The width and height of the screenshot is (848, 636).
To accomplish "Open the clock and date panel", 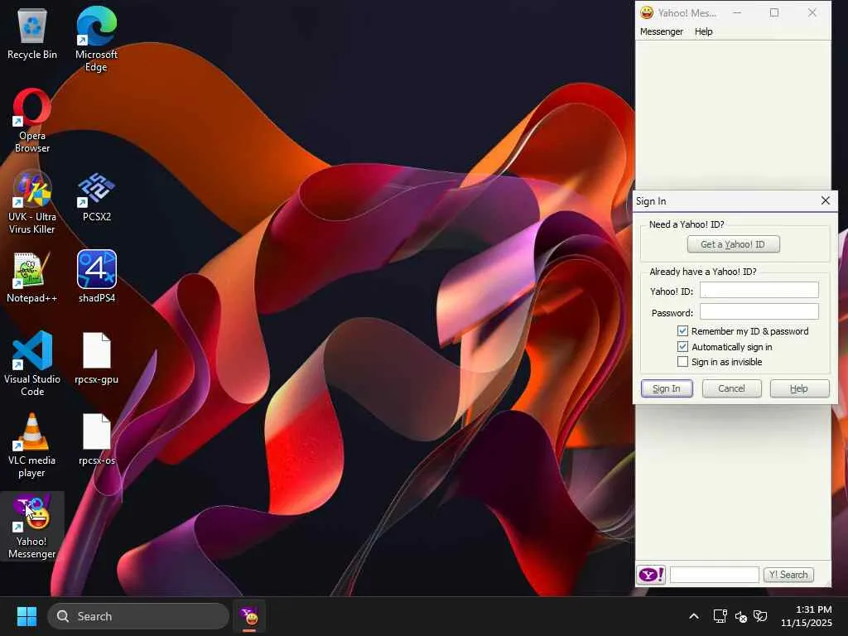I will click(x=806, y=616).
